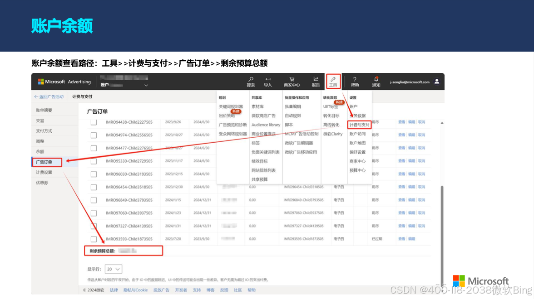Open the 开发者 footer link
This screenshot has width=534, height=299.
click(181, 290)
